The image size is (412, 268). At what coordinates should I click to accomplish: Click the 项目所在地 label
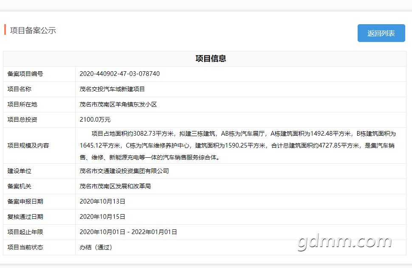tap(23, 104)
